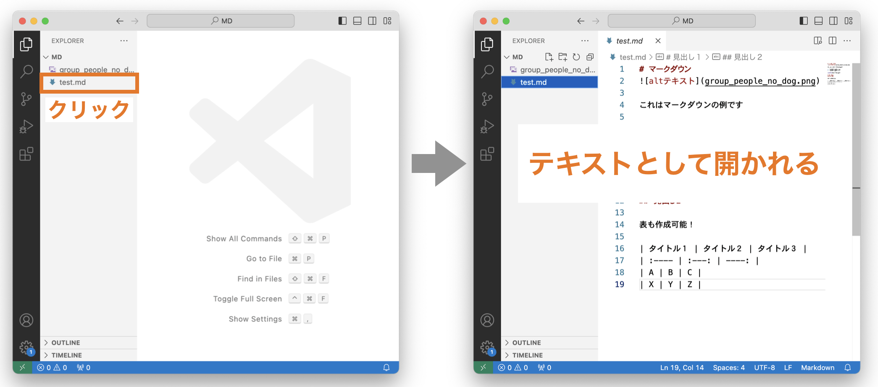Open preview to the side for test.md
This screenshot has width=878, height=387.
point(818,41)
